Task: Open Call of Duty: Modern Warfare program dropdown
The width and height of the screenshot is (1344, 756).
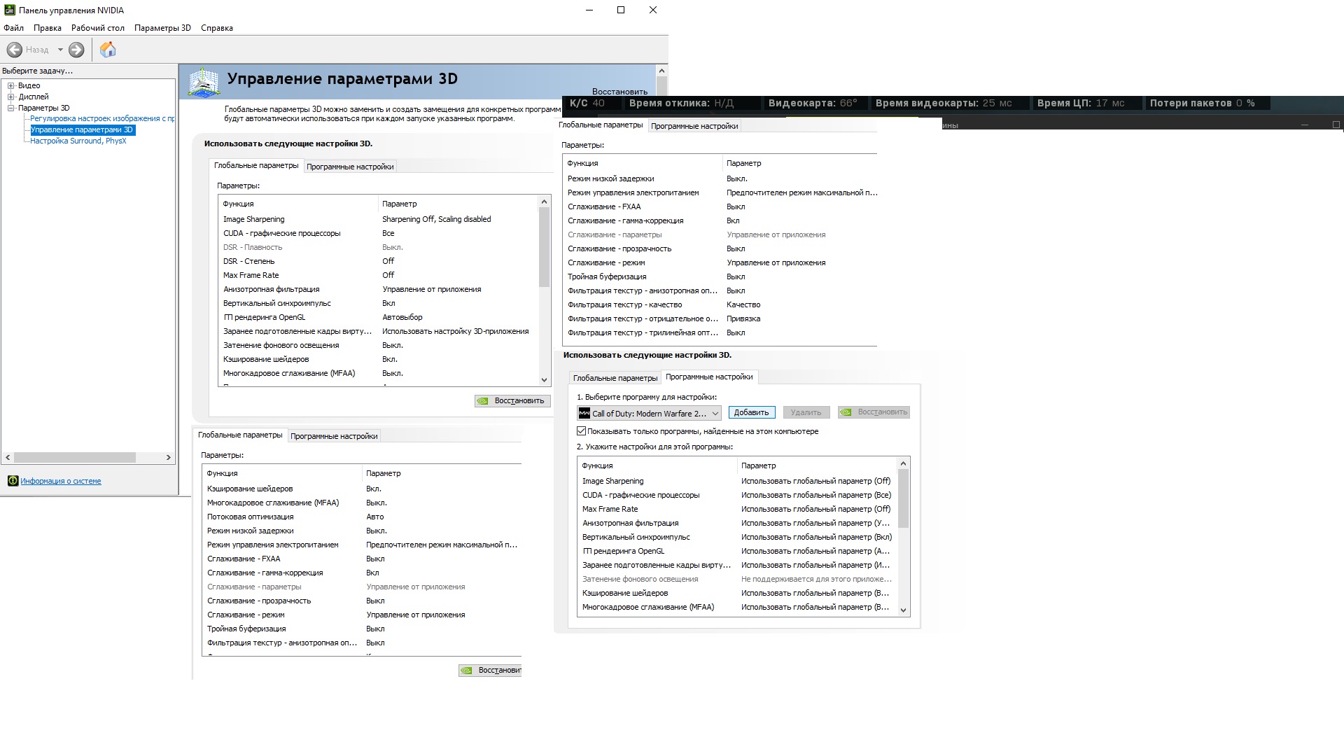Action: tap(649, 413)
